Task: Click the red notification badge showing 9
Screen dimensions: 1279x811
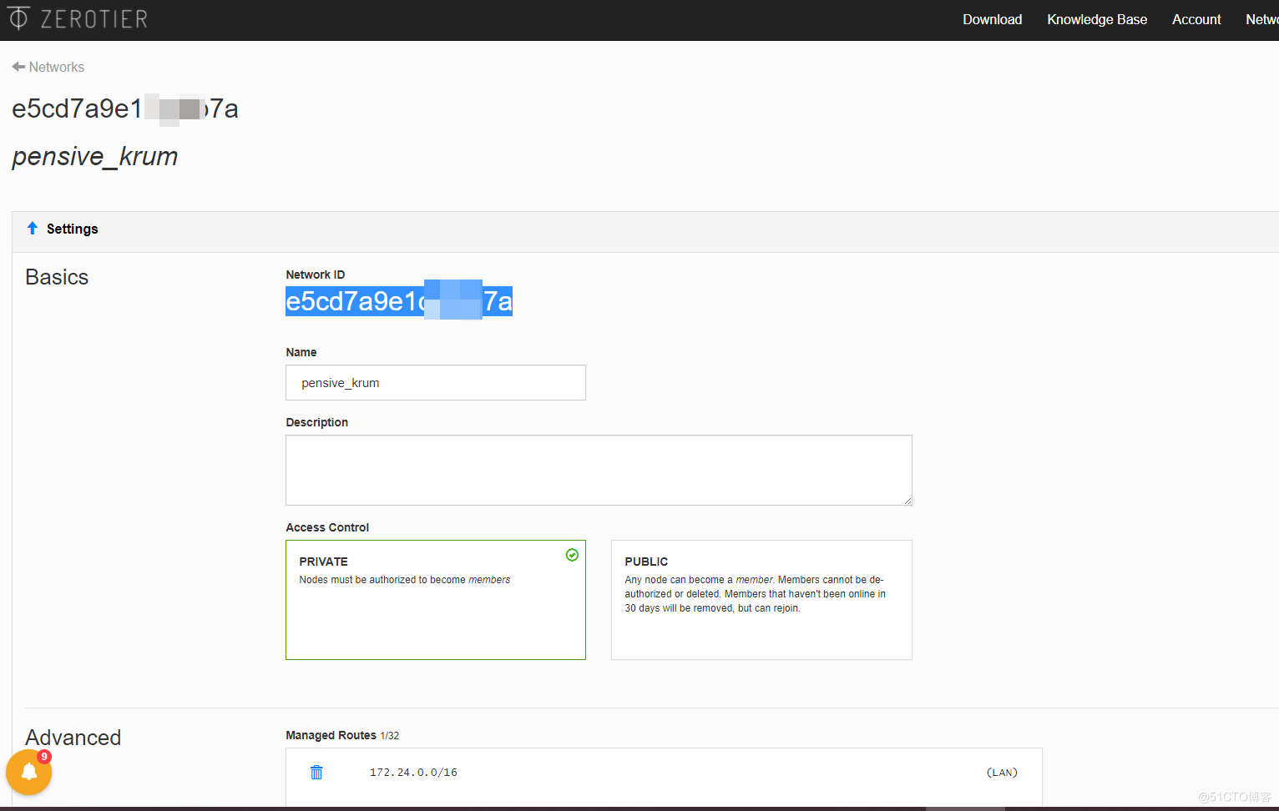Action: pos(44,757)
